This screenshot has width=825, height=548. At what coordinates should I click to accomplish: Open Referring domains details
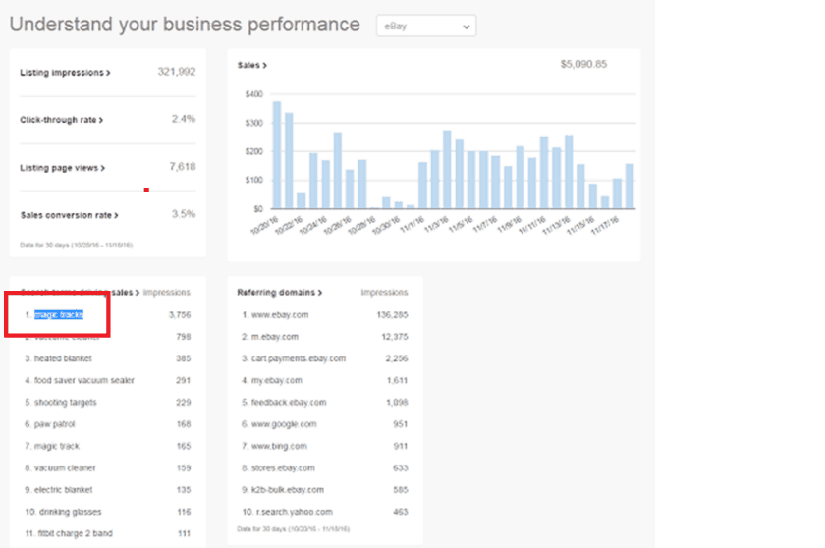pos(279,293)
